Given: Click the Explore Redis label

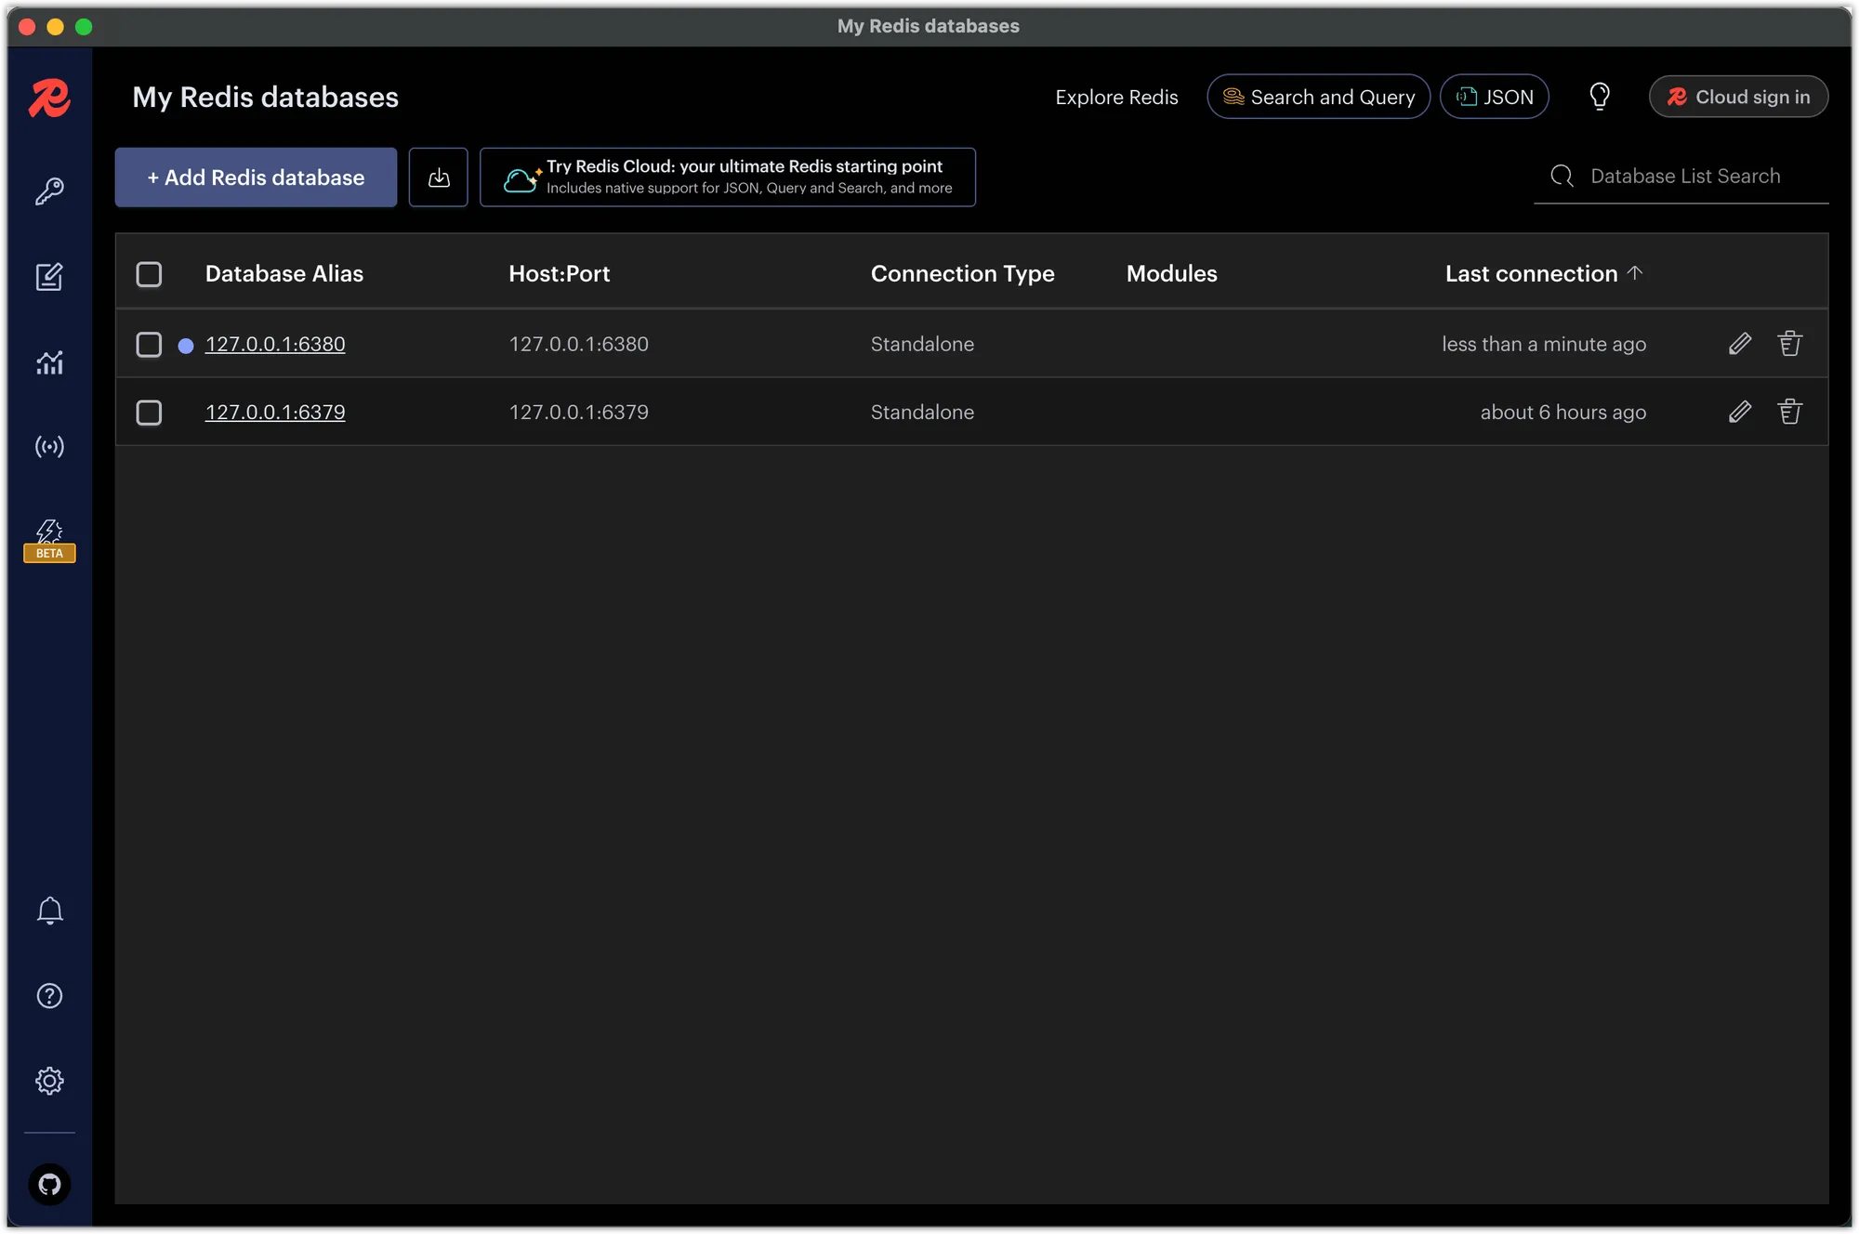Looking at the screenshot, I should click(1116, 98).
